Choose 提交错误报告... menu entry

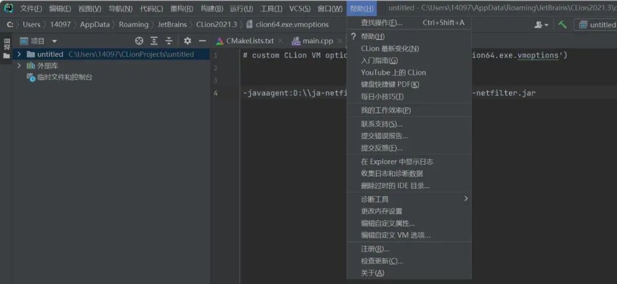point(409,136)
